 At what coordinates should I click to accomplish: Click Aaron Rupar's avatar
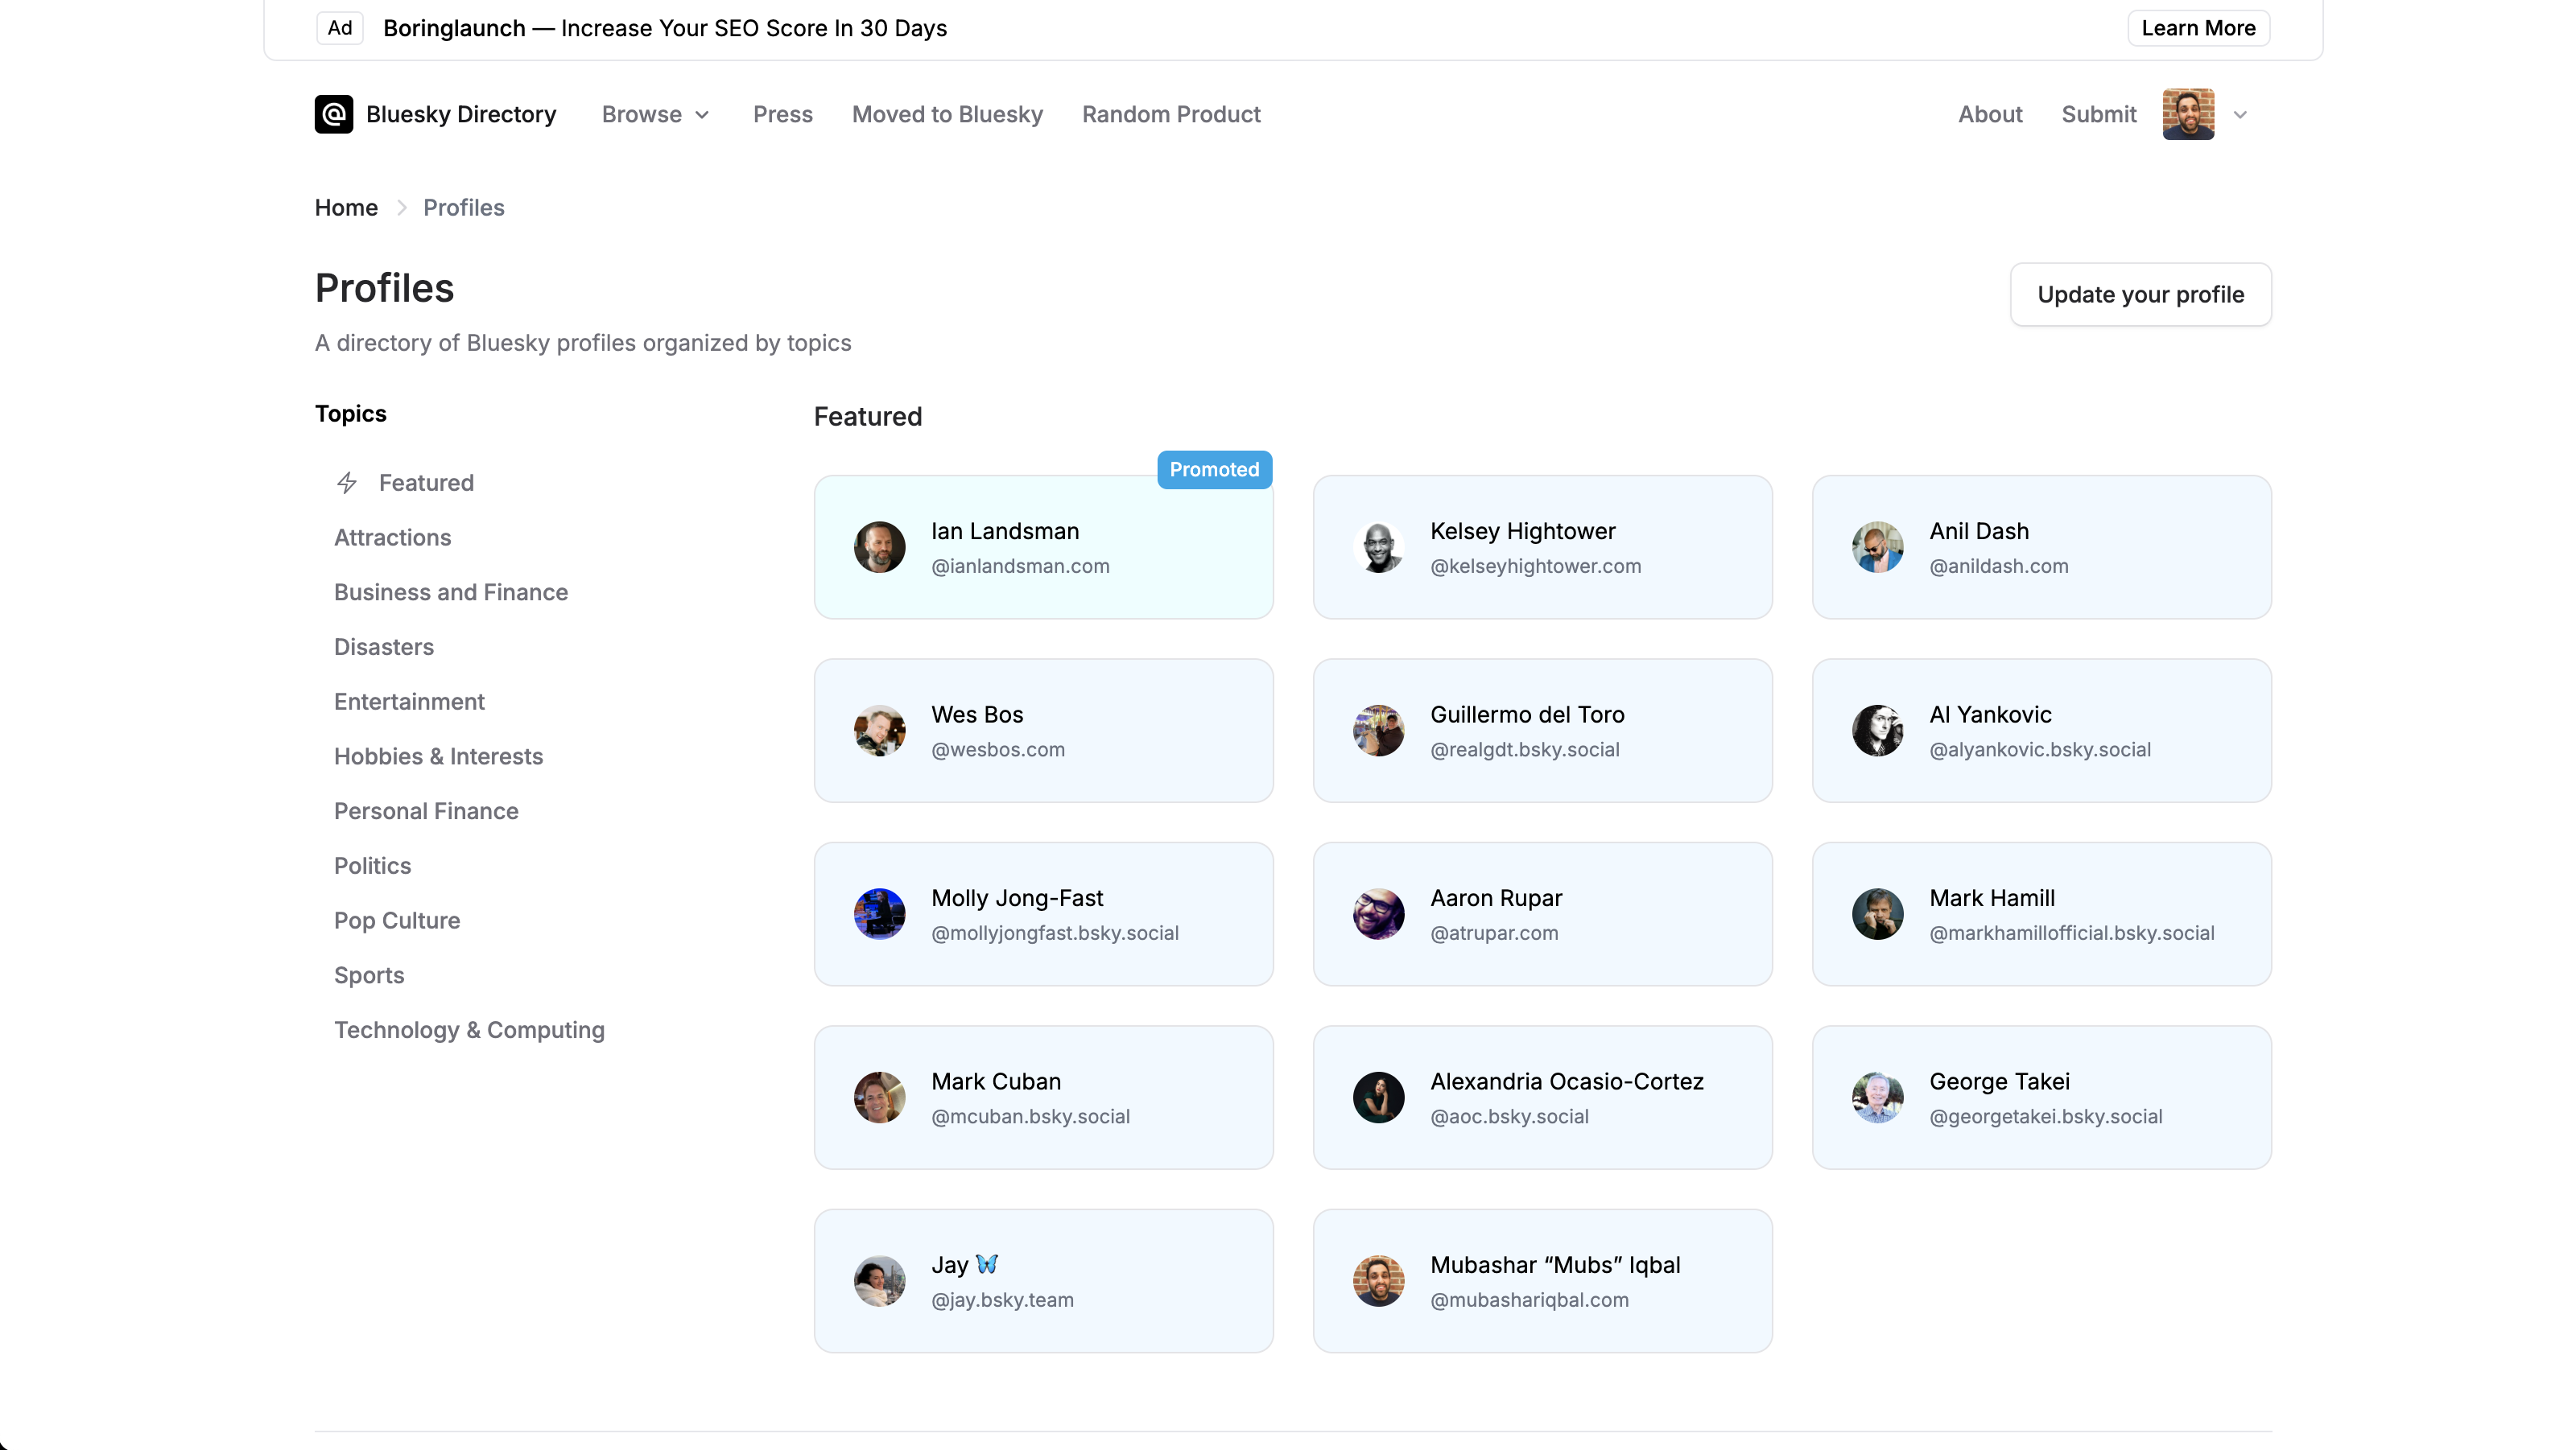click(x=1379, y=913)
